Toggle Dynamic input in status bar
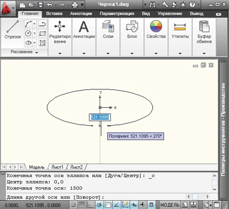 [x=134, y=205]
